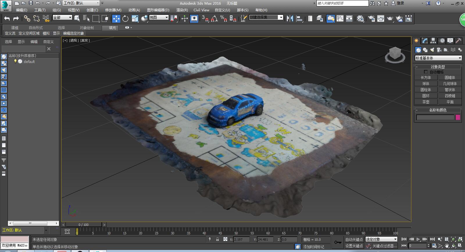Image resolution: width=465 pixels, height=252 pixels.
Task: Select the Bind to Space Warp tool
Action: click(46, 19)
